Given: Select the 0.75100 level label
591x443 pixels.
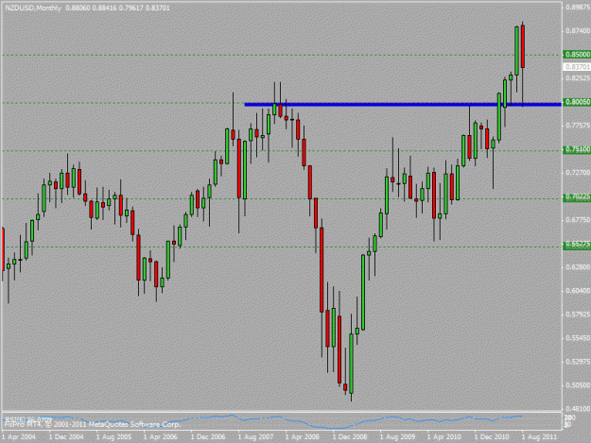Looking at the screenshot, I should coord(578,149).
